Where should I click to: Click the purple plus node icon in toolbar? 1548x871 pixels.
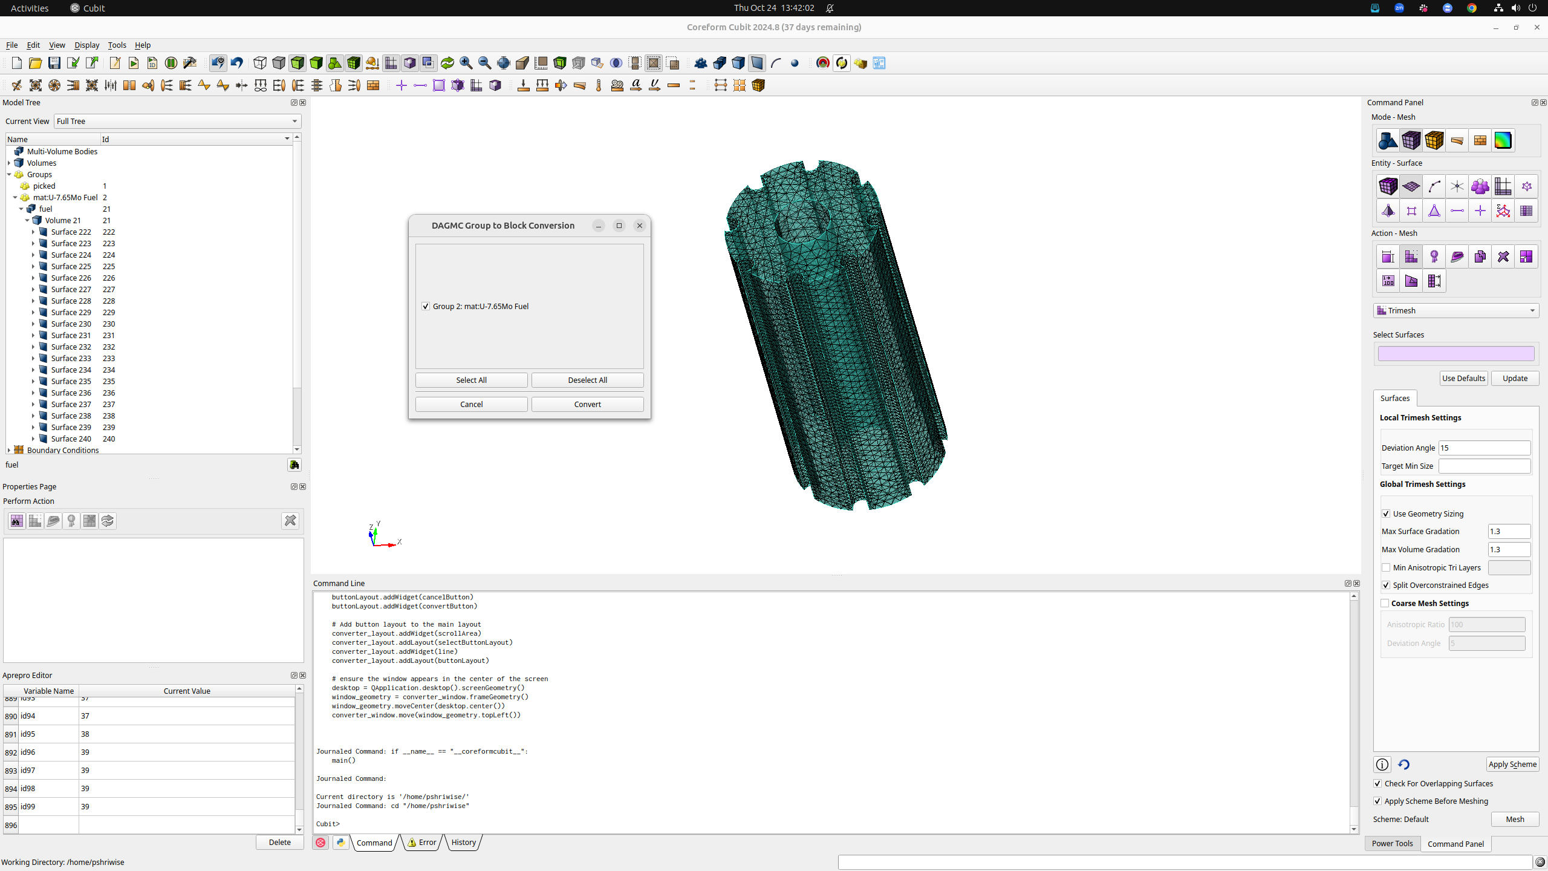coord(402,85)
